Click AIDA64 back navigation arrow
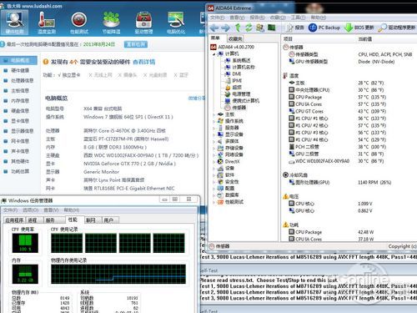The image size is (417, 313). (x=214, y=28)
